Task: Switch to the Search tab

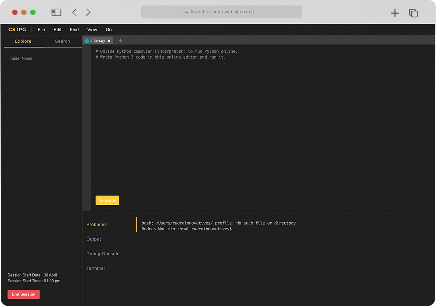Action: coord(62,41)
